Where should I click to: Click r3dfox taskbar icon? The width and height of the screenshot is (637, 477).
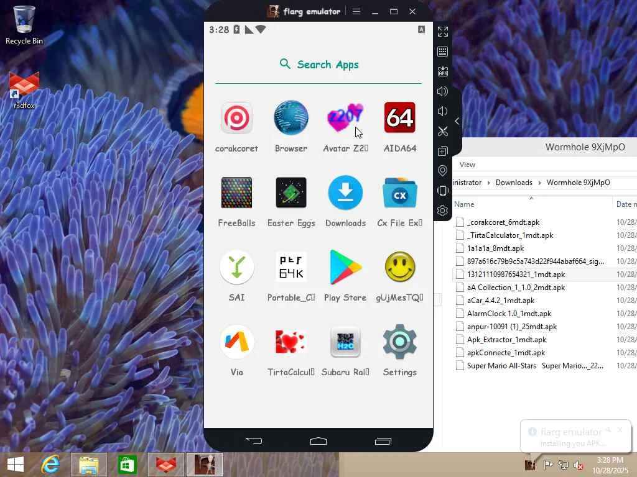[x=165, y=465]
